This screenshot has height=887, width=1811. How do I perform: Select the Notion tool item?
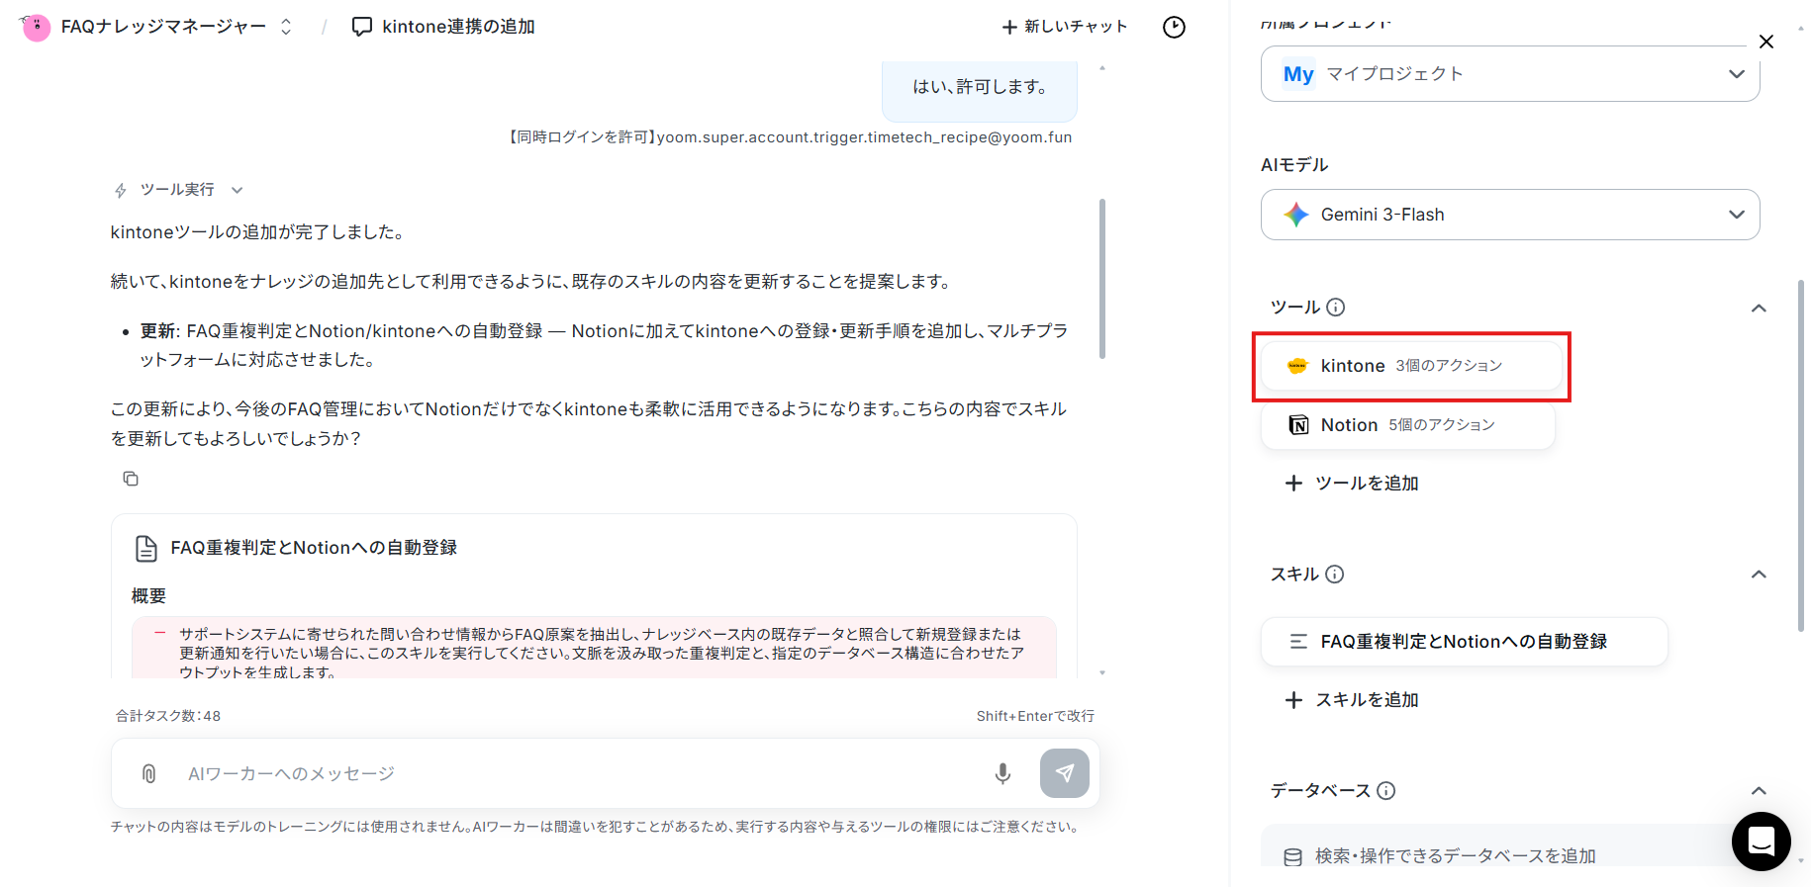1407,425
